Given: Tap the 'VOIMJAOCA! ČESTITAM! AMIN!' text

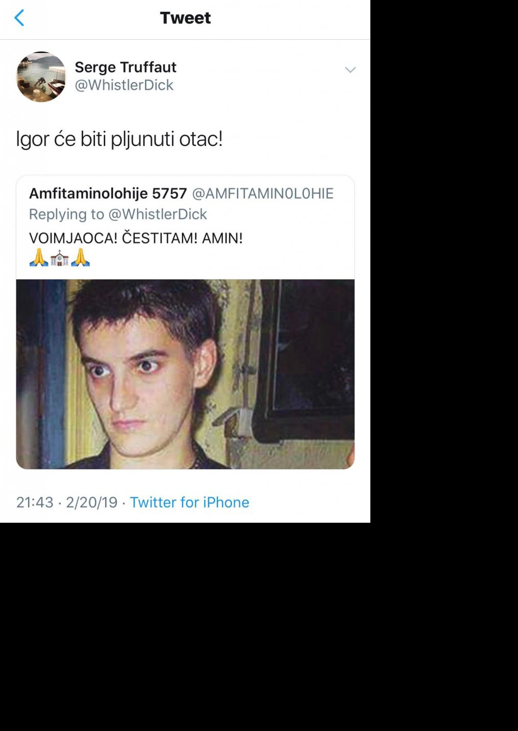Looking at the screenshot, I should [x=136, y=238].
